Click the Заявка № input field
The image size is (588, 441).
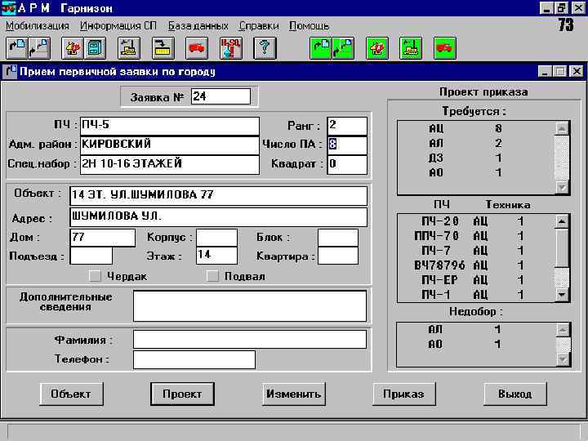tap(220, 96)
